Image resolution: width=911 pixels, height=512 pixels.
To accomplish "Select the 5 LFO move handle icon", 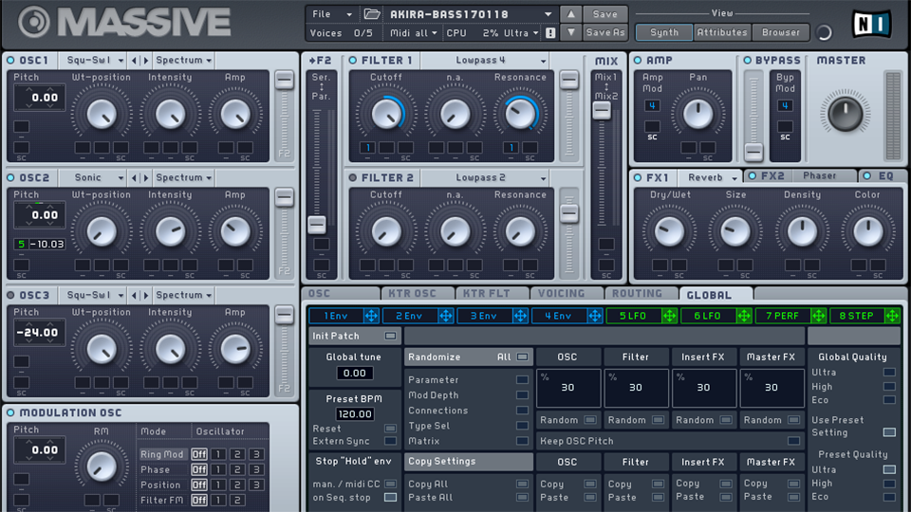I will (x=669, y=316).
